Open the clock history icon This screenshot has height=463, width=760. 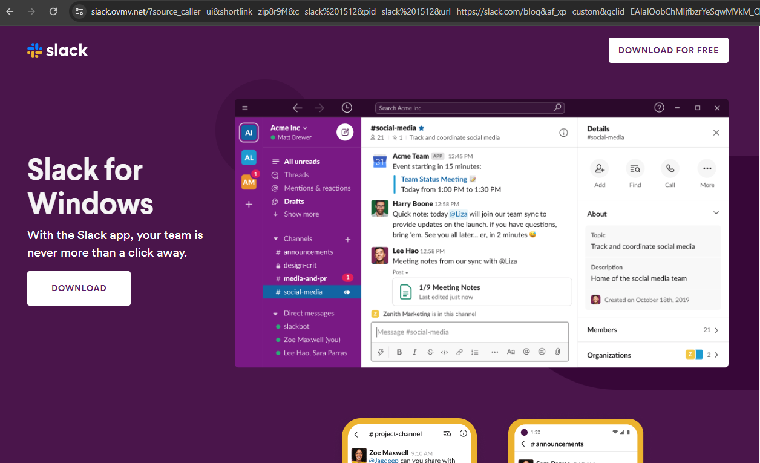[347, 108]
